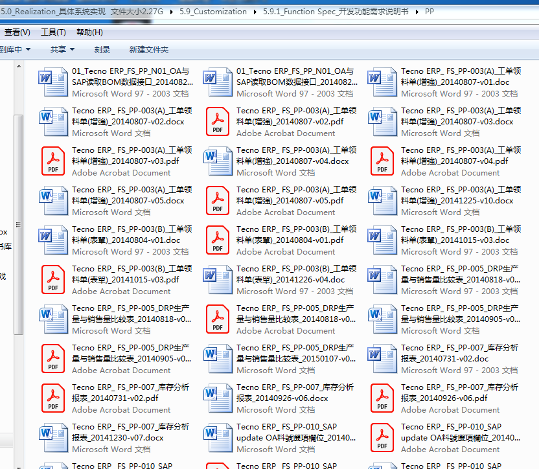Click Word icon of PP-003(B) 20141015-v03.doc
This screenshot has height=469, width=539.
pos(382,240)
